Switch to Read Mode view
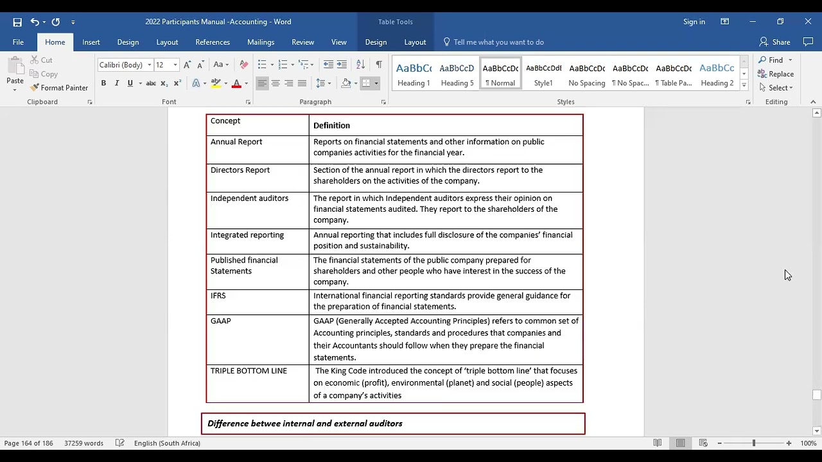Viewport: 822px width, 462px height. click(658, 443)
